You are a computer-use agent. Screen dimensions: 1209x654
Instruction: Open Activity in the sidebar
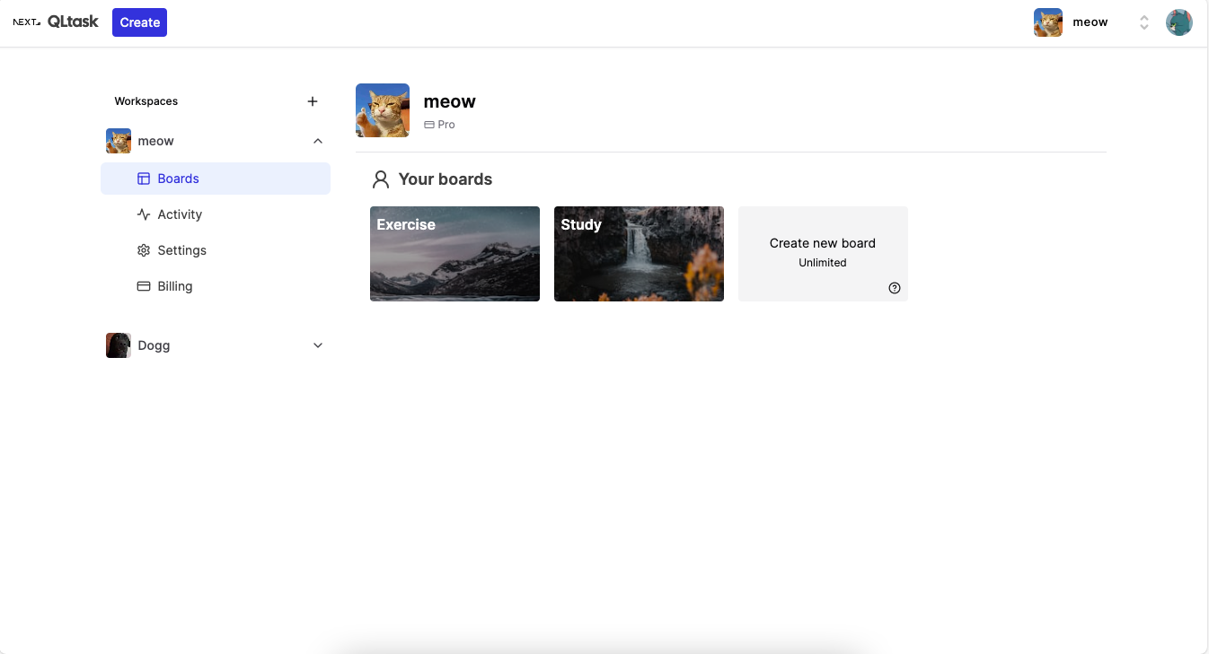pyautogui.click(x=216, y=214)
